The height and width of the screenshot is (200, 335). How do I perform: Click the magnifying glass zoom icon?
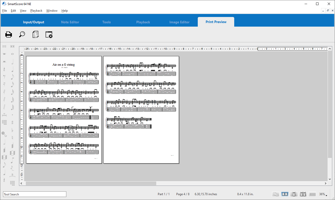click(x=22, y=34)
